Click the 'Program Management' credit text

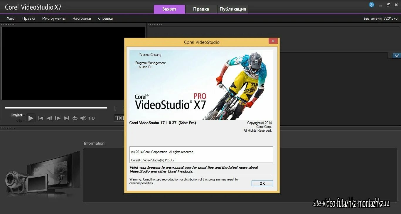click(x=150, y=63)
